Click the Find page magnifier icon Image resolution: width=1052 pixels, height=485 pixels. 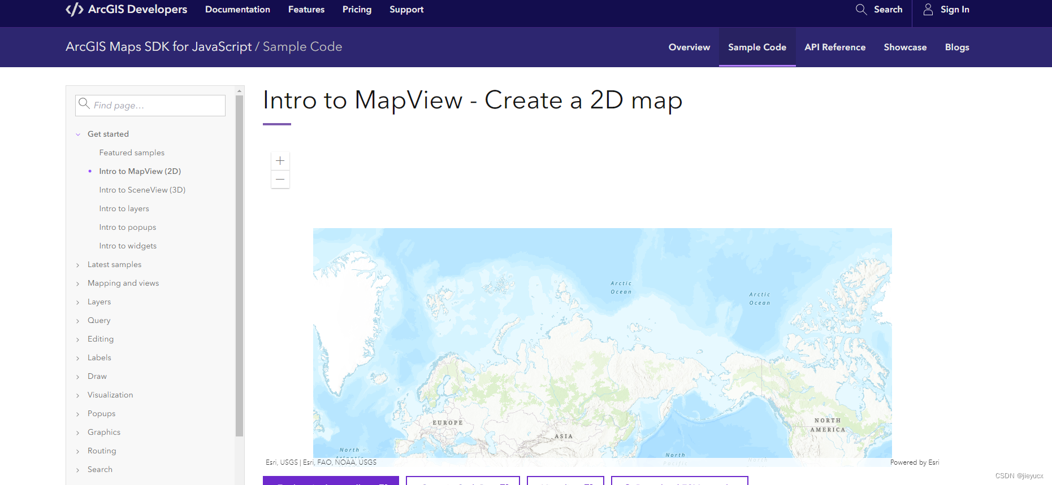tap(84, 103)
